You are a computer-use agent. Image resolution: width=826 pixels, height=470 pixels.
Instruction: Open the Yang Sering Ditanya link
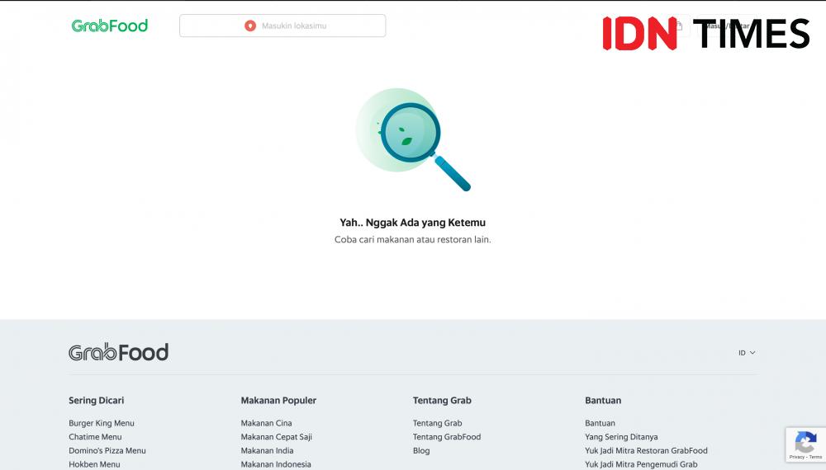pyautogui.click(x=621, y=437)
